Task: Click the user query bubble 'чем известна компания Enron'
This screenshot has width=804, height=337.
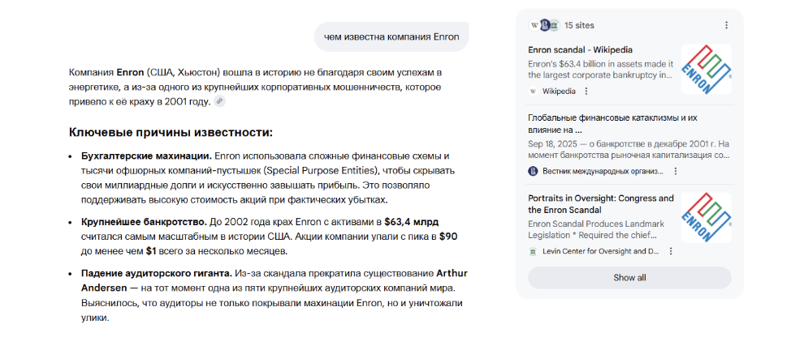Action: click(391, 36)
